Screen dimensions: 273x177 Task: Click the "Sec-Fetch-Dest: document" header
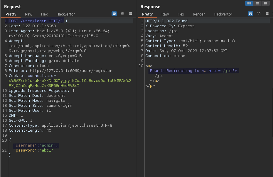pos(37,96)
